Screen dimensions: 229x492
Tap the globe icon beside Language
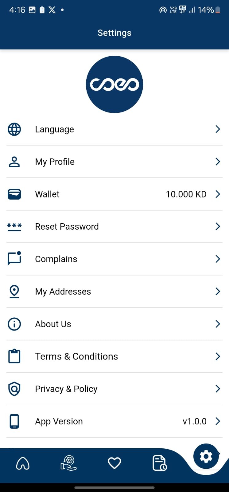pyautogui.click(x=14, y=129)
